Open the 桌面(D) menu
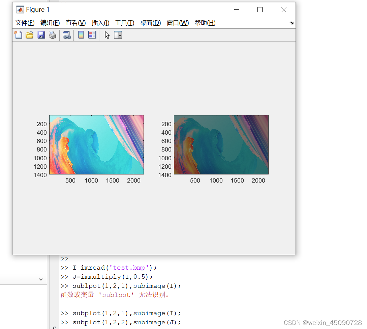Screen dimensions: 367x329 point(151,23)
